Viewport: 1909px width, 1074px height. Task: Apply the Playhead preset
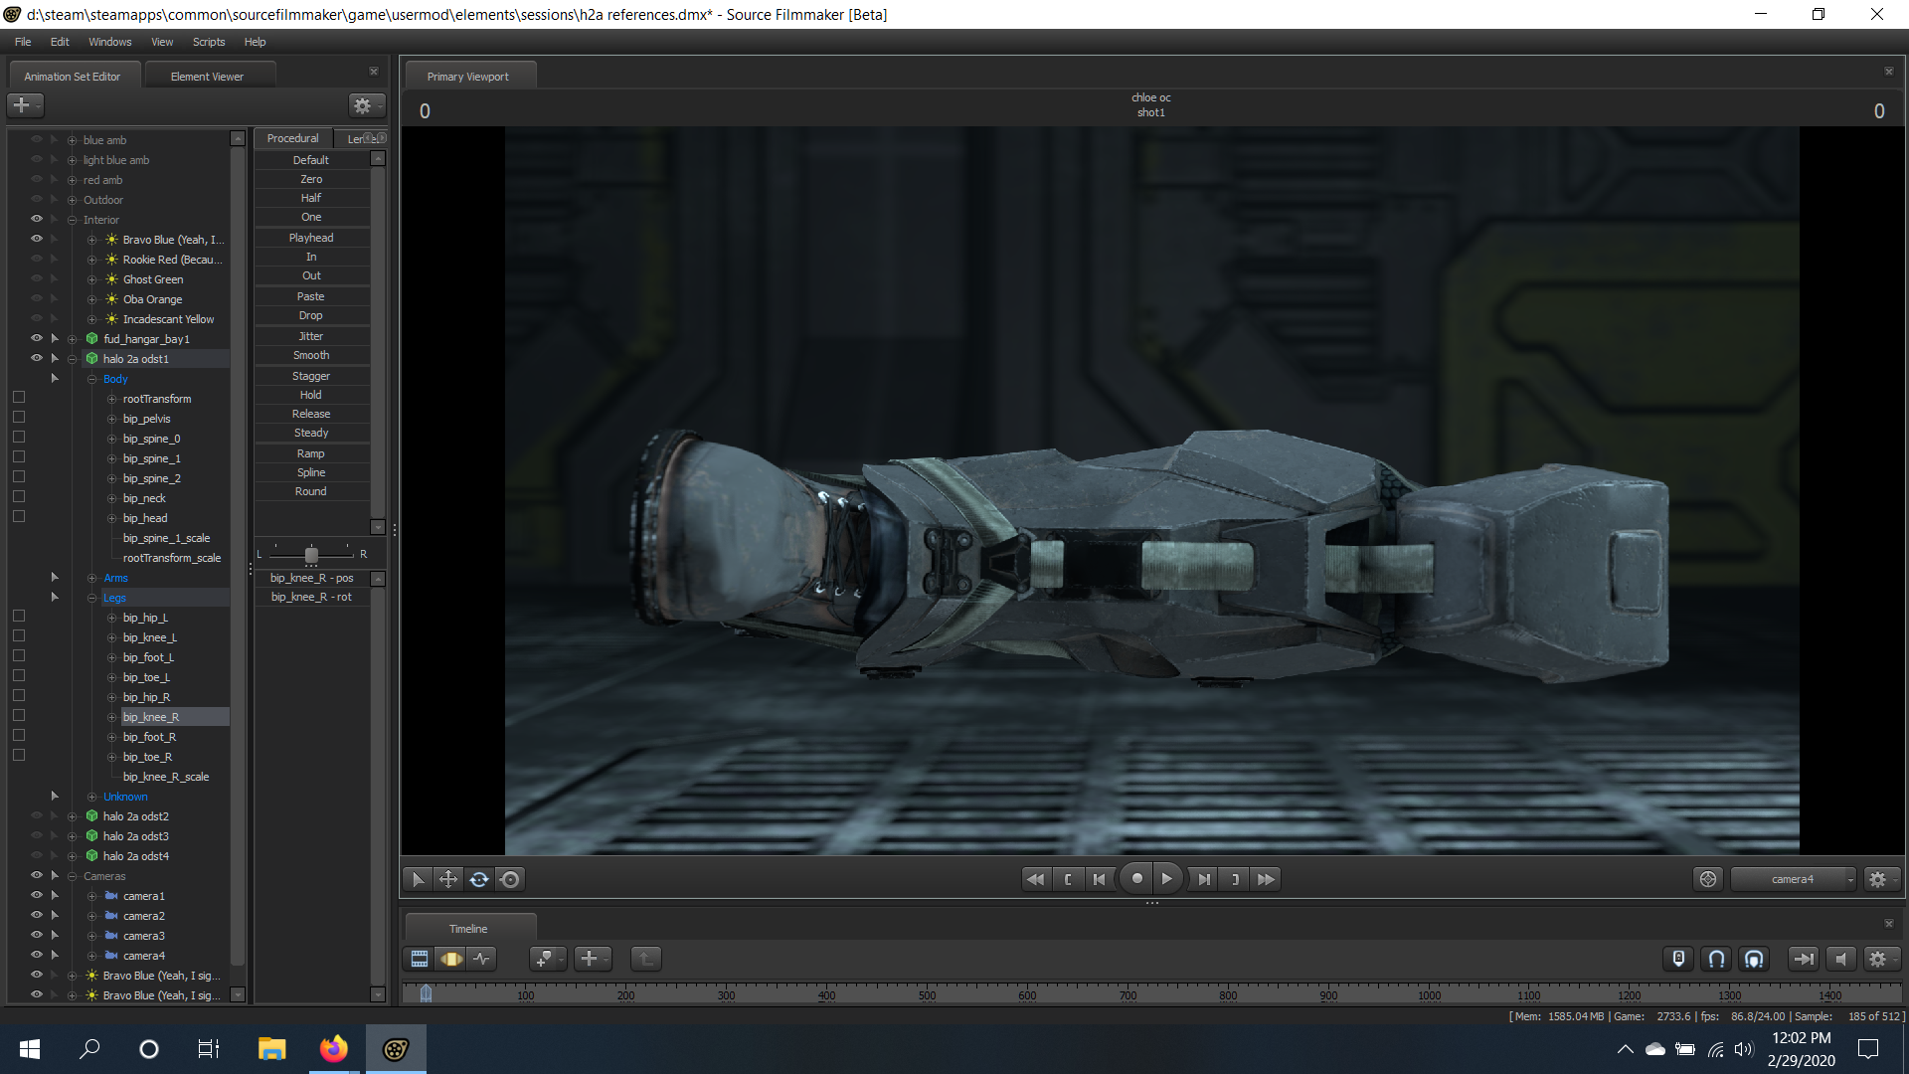(311, 238)
